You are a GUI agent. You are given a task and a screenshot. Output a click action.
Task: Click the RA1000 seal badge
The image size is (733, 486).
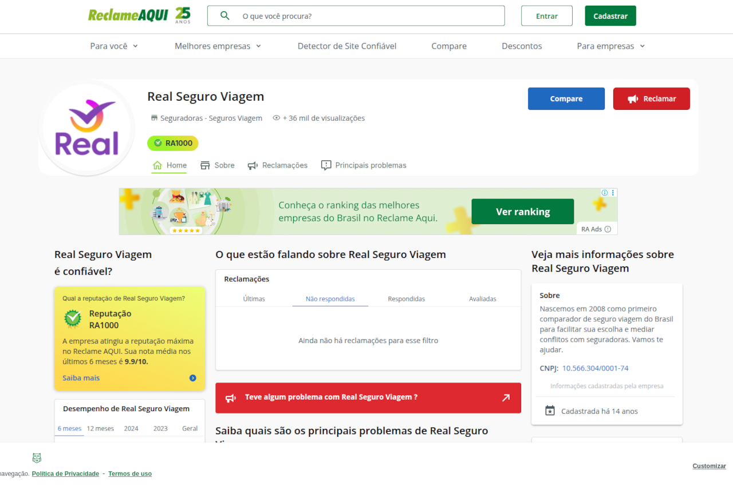click(173, 143)
